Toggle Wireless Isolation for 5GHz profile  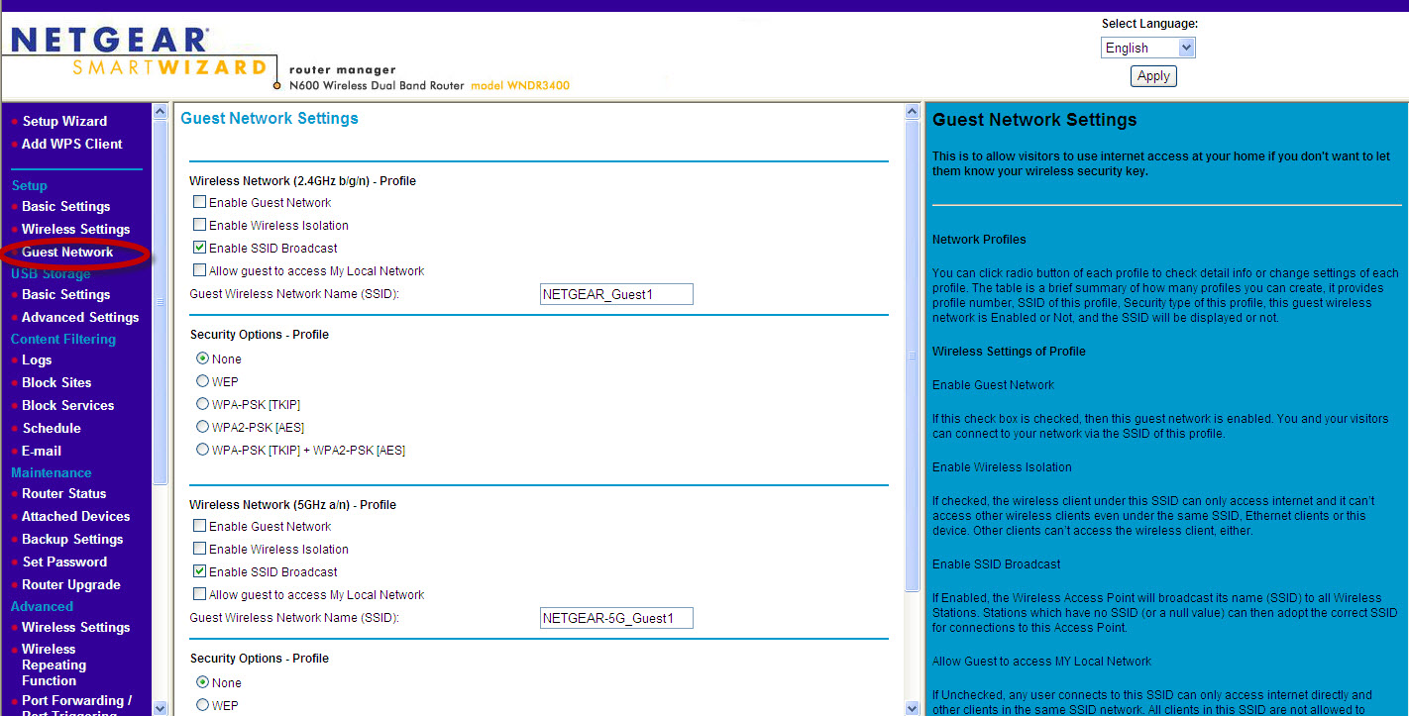pyautogui.click(x=200, y=549)
